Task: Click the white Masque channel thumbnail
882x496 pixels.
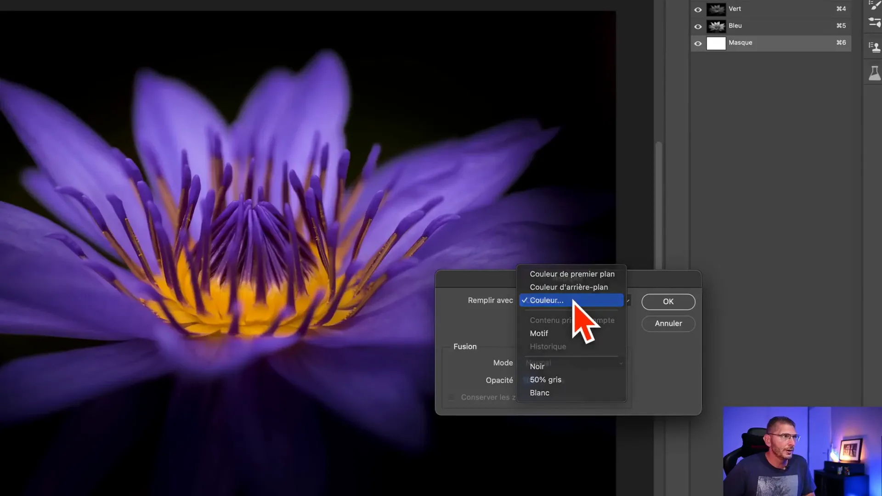Action: 716,43
